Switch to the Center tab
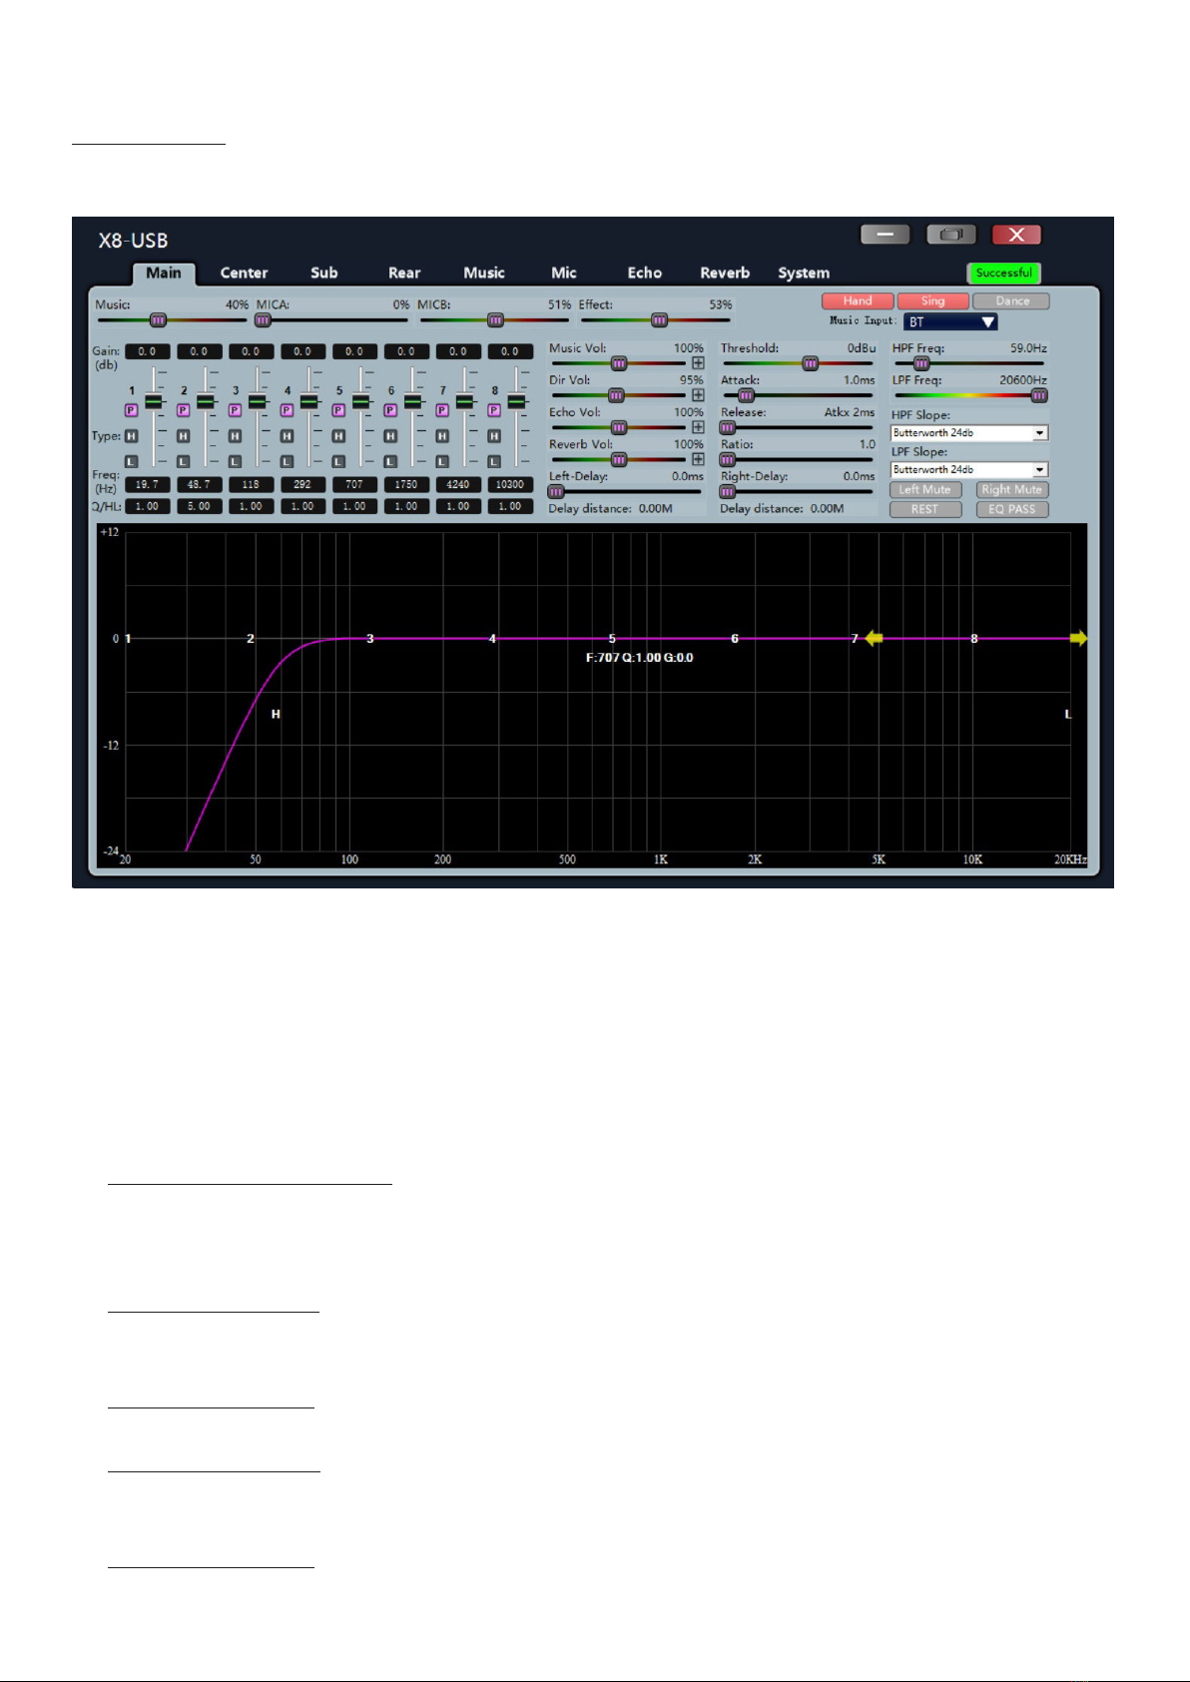 pyautogui.click(x=244, y=273)
